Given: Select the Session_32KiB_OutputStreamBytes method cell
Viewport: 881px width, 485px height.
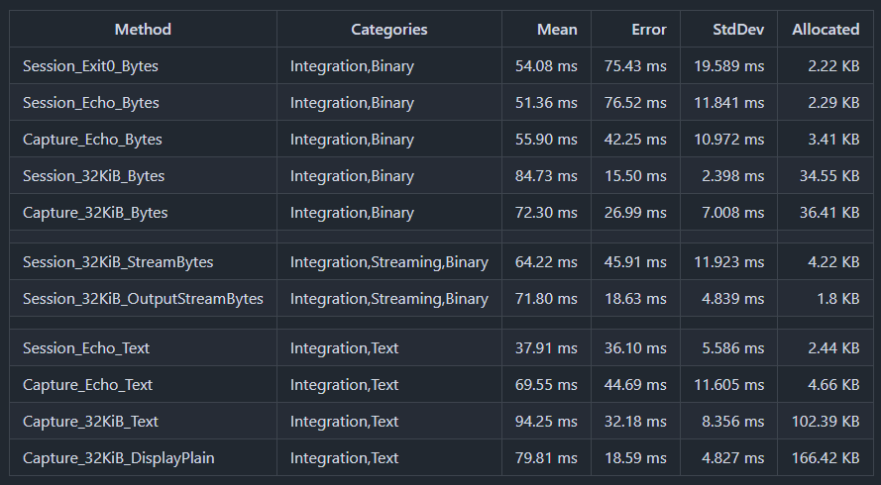Looking at the screenshot, I should [143, 299].
